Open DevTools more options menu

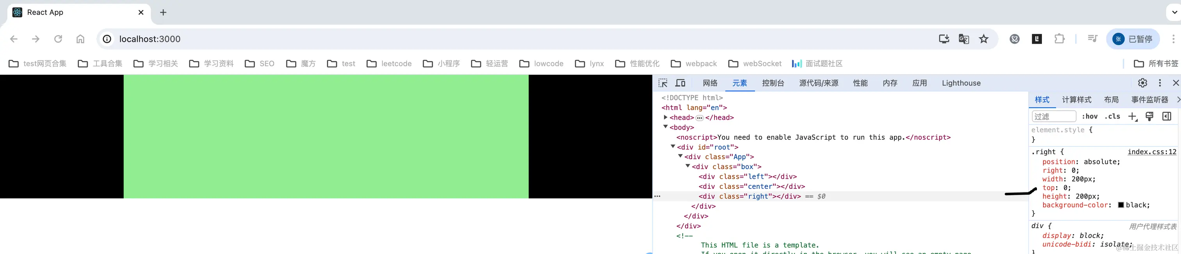tap(1160, 83)
